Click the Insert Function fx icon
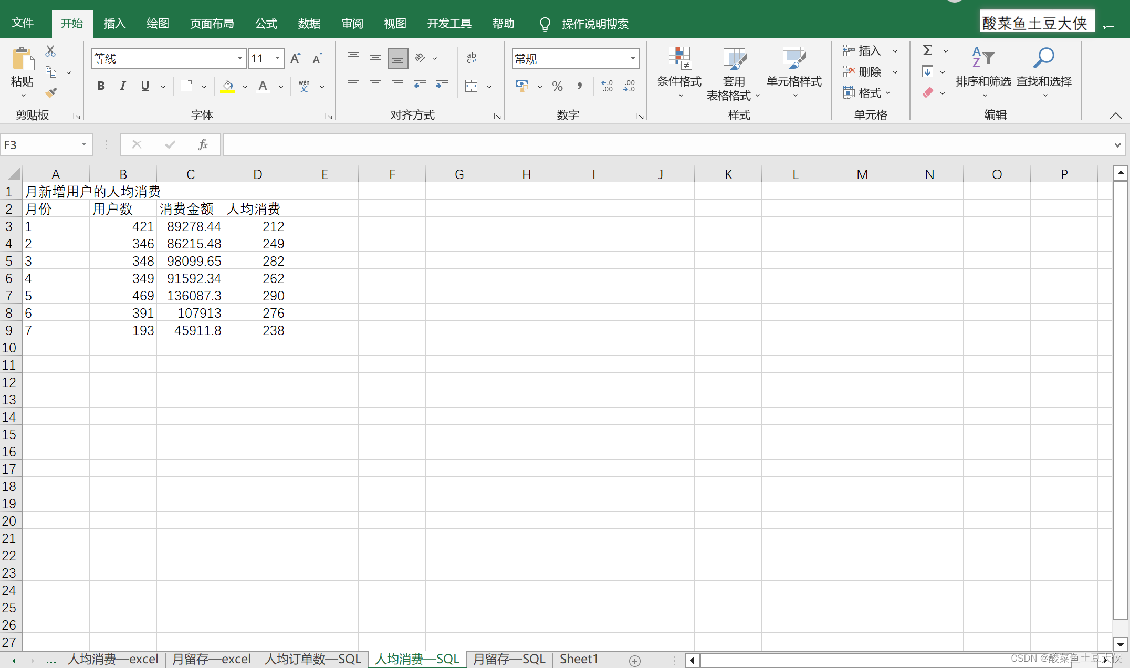The image size is (1130, 668). click(203, 144)
